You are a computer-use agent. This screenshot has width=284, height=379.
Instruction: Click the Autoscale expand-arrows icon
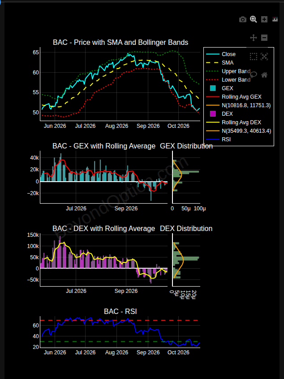click(x=264, y=57)
